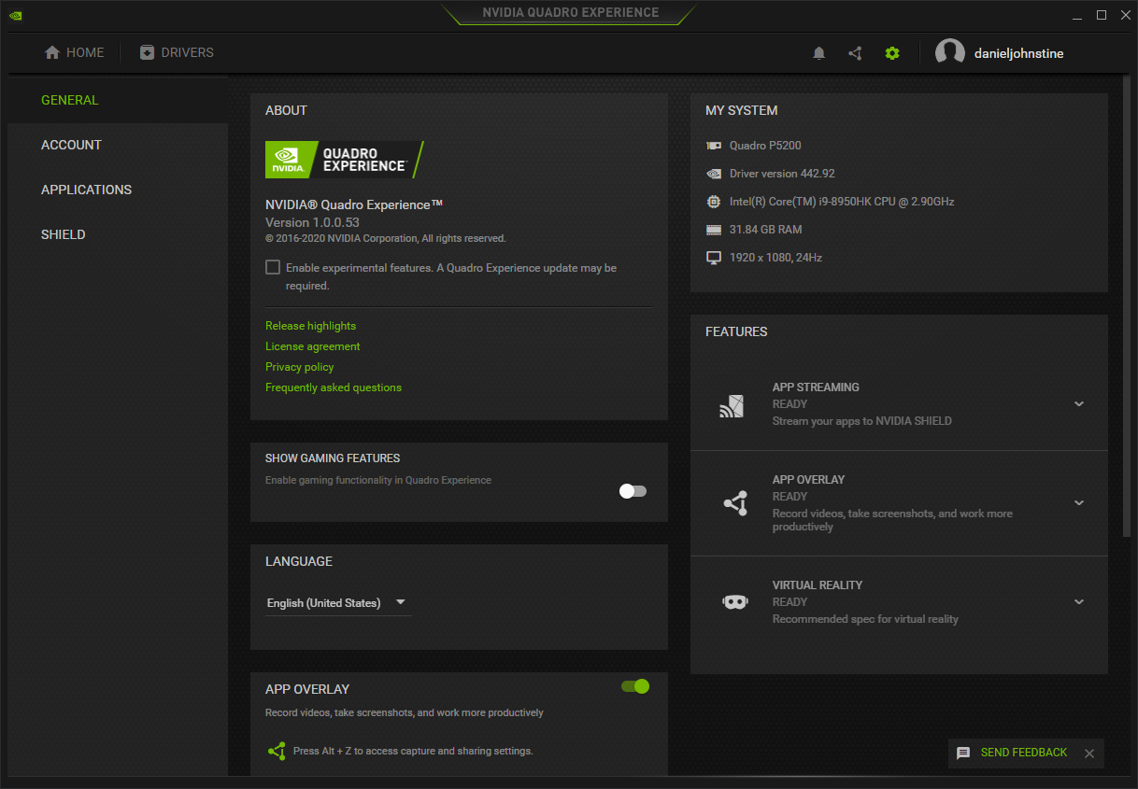This screenshot has width=1138, height=789.
Task: Click the user avatar icon
Action: [950, 53]
